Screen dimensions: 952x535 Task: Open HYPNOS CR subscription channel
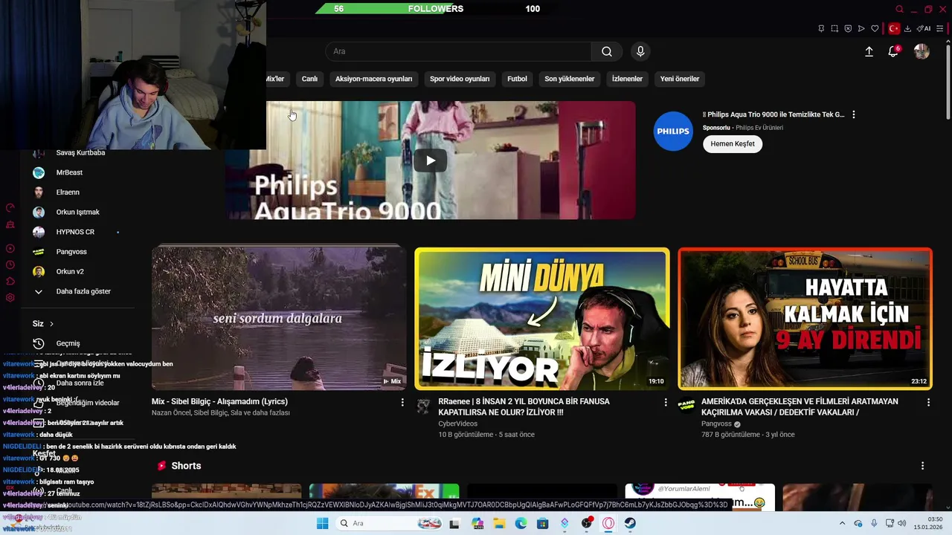click(x=75, y=232)
